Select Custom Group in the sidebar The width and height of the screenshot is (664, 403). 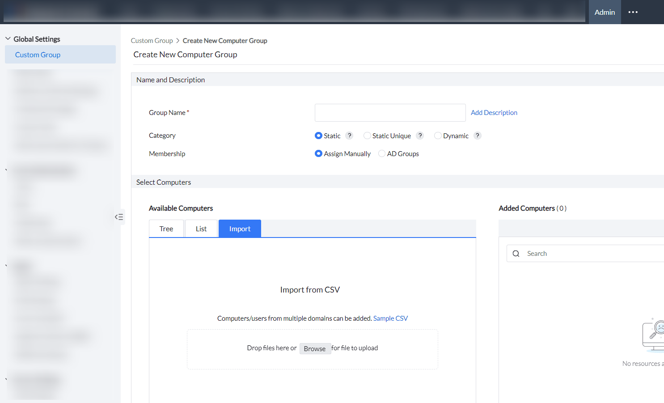click(38, 54)
